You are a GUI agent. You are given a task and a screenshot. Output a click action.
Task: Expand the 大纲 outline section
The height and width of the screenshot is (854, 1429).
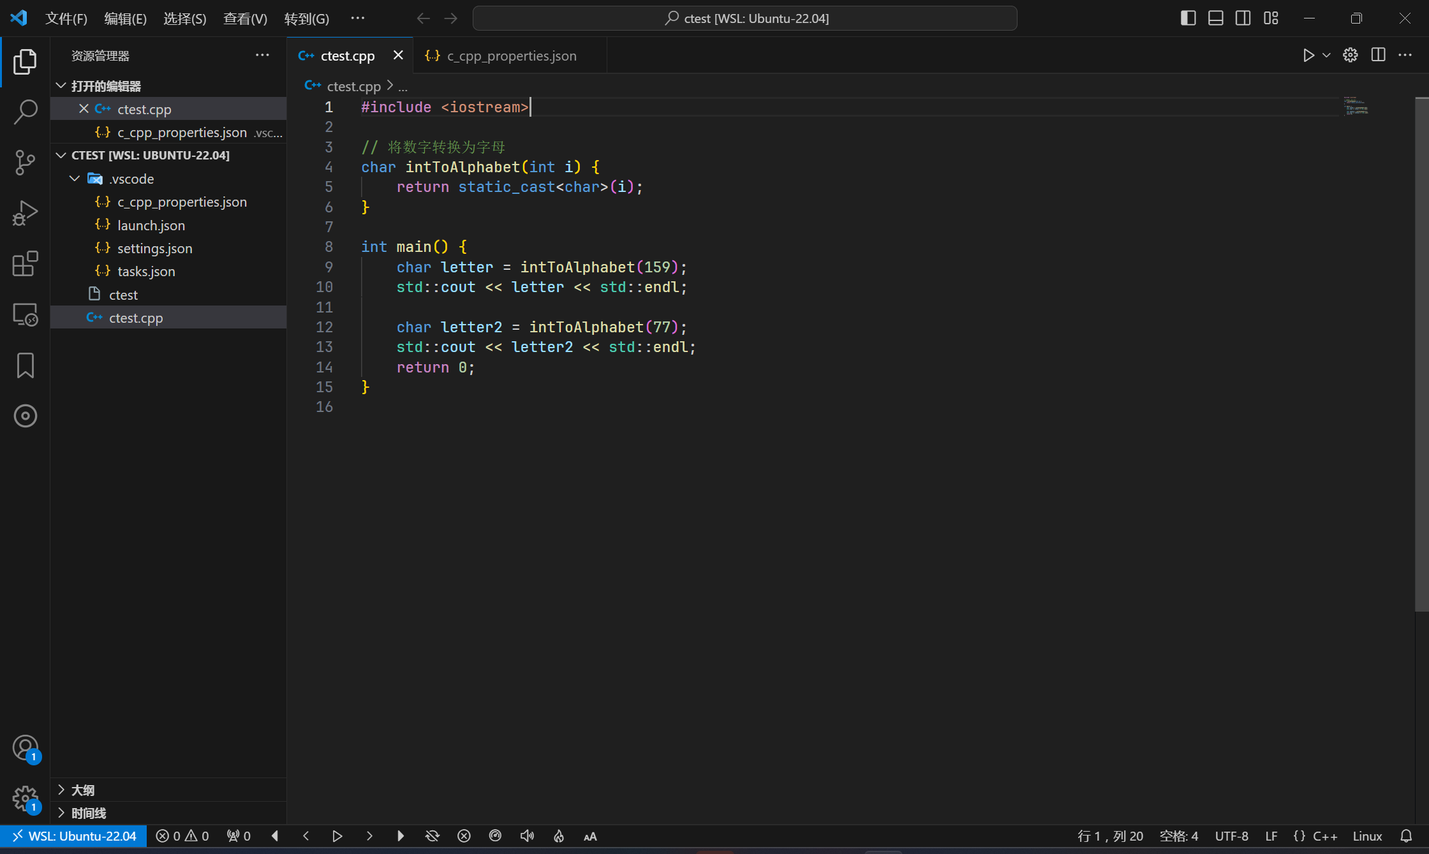[x=168, y=790]
